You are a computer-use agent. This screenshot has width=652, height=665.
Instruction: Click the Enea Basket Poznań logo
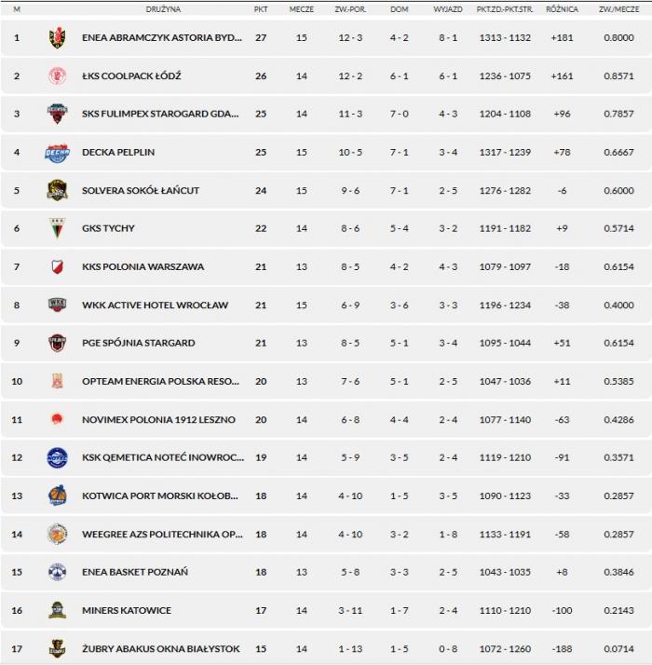point(57,573)
